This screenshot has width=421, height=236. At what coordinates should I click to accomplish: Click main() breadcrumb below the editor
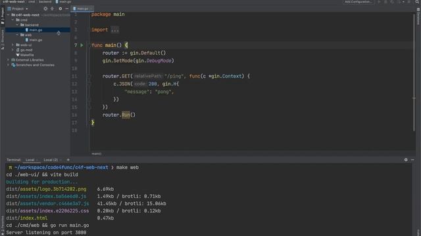pos(97,154)
